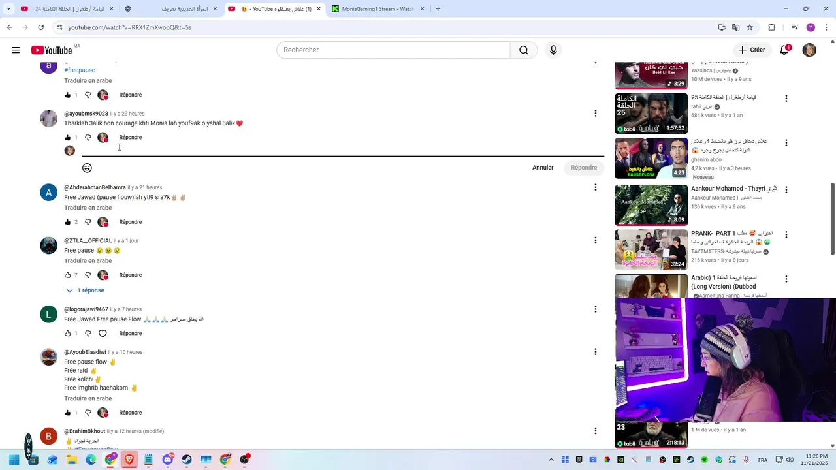Viewport: 836px width, 470px height.
Task: Dislike the comment by @AyoubElaadiwi
Action: 88,413
